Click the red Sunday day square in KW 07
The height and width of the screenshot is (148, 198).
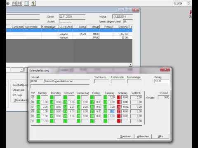coord(119,107)
